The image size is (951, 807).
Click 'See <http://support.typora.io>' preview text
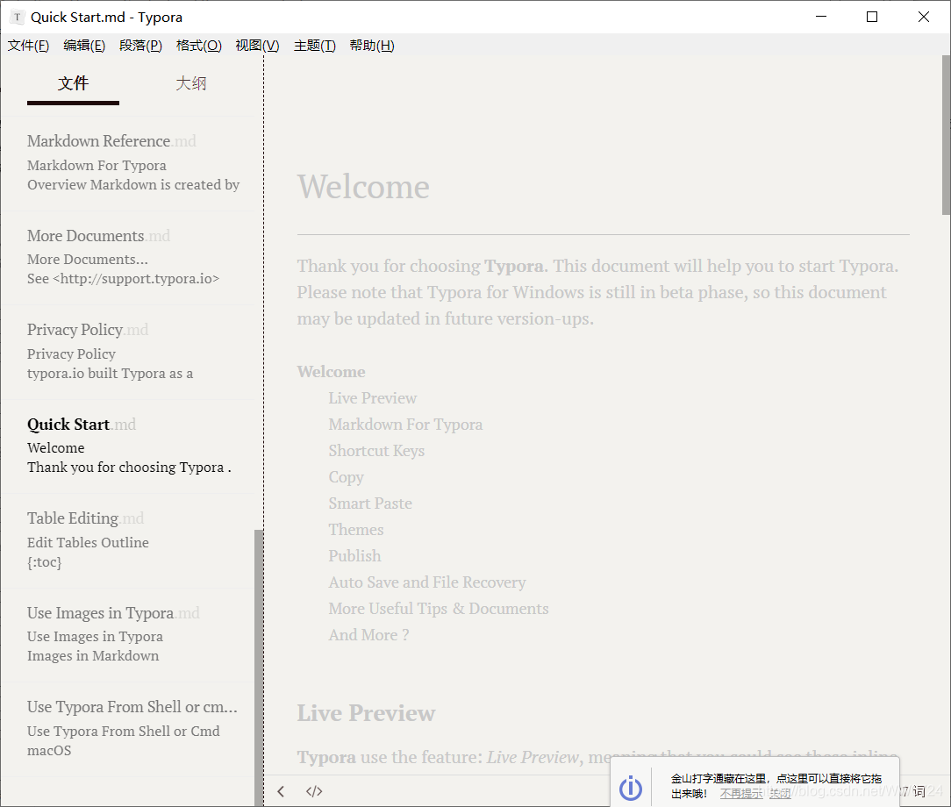(x=123, y=279)
